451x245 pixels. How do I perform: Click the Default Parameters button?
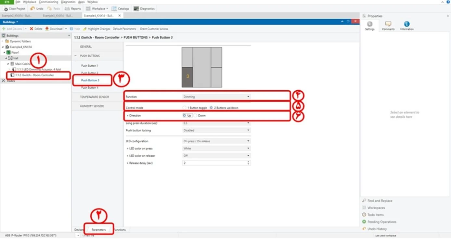(124, 29)
